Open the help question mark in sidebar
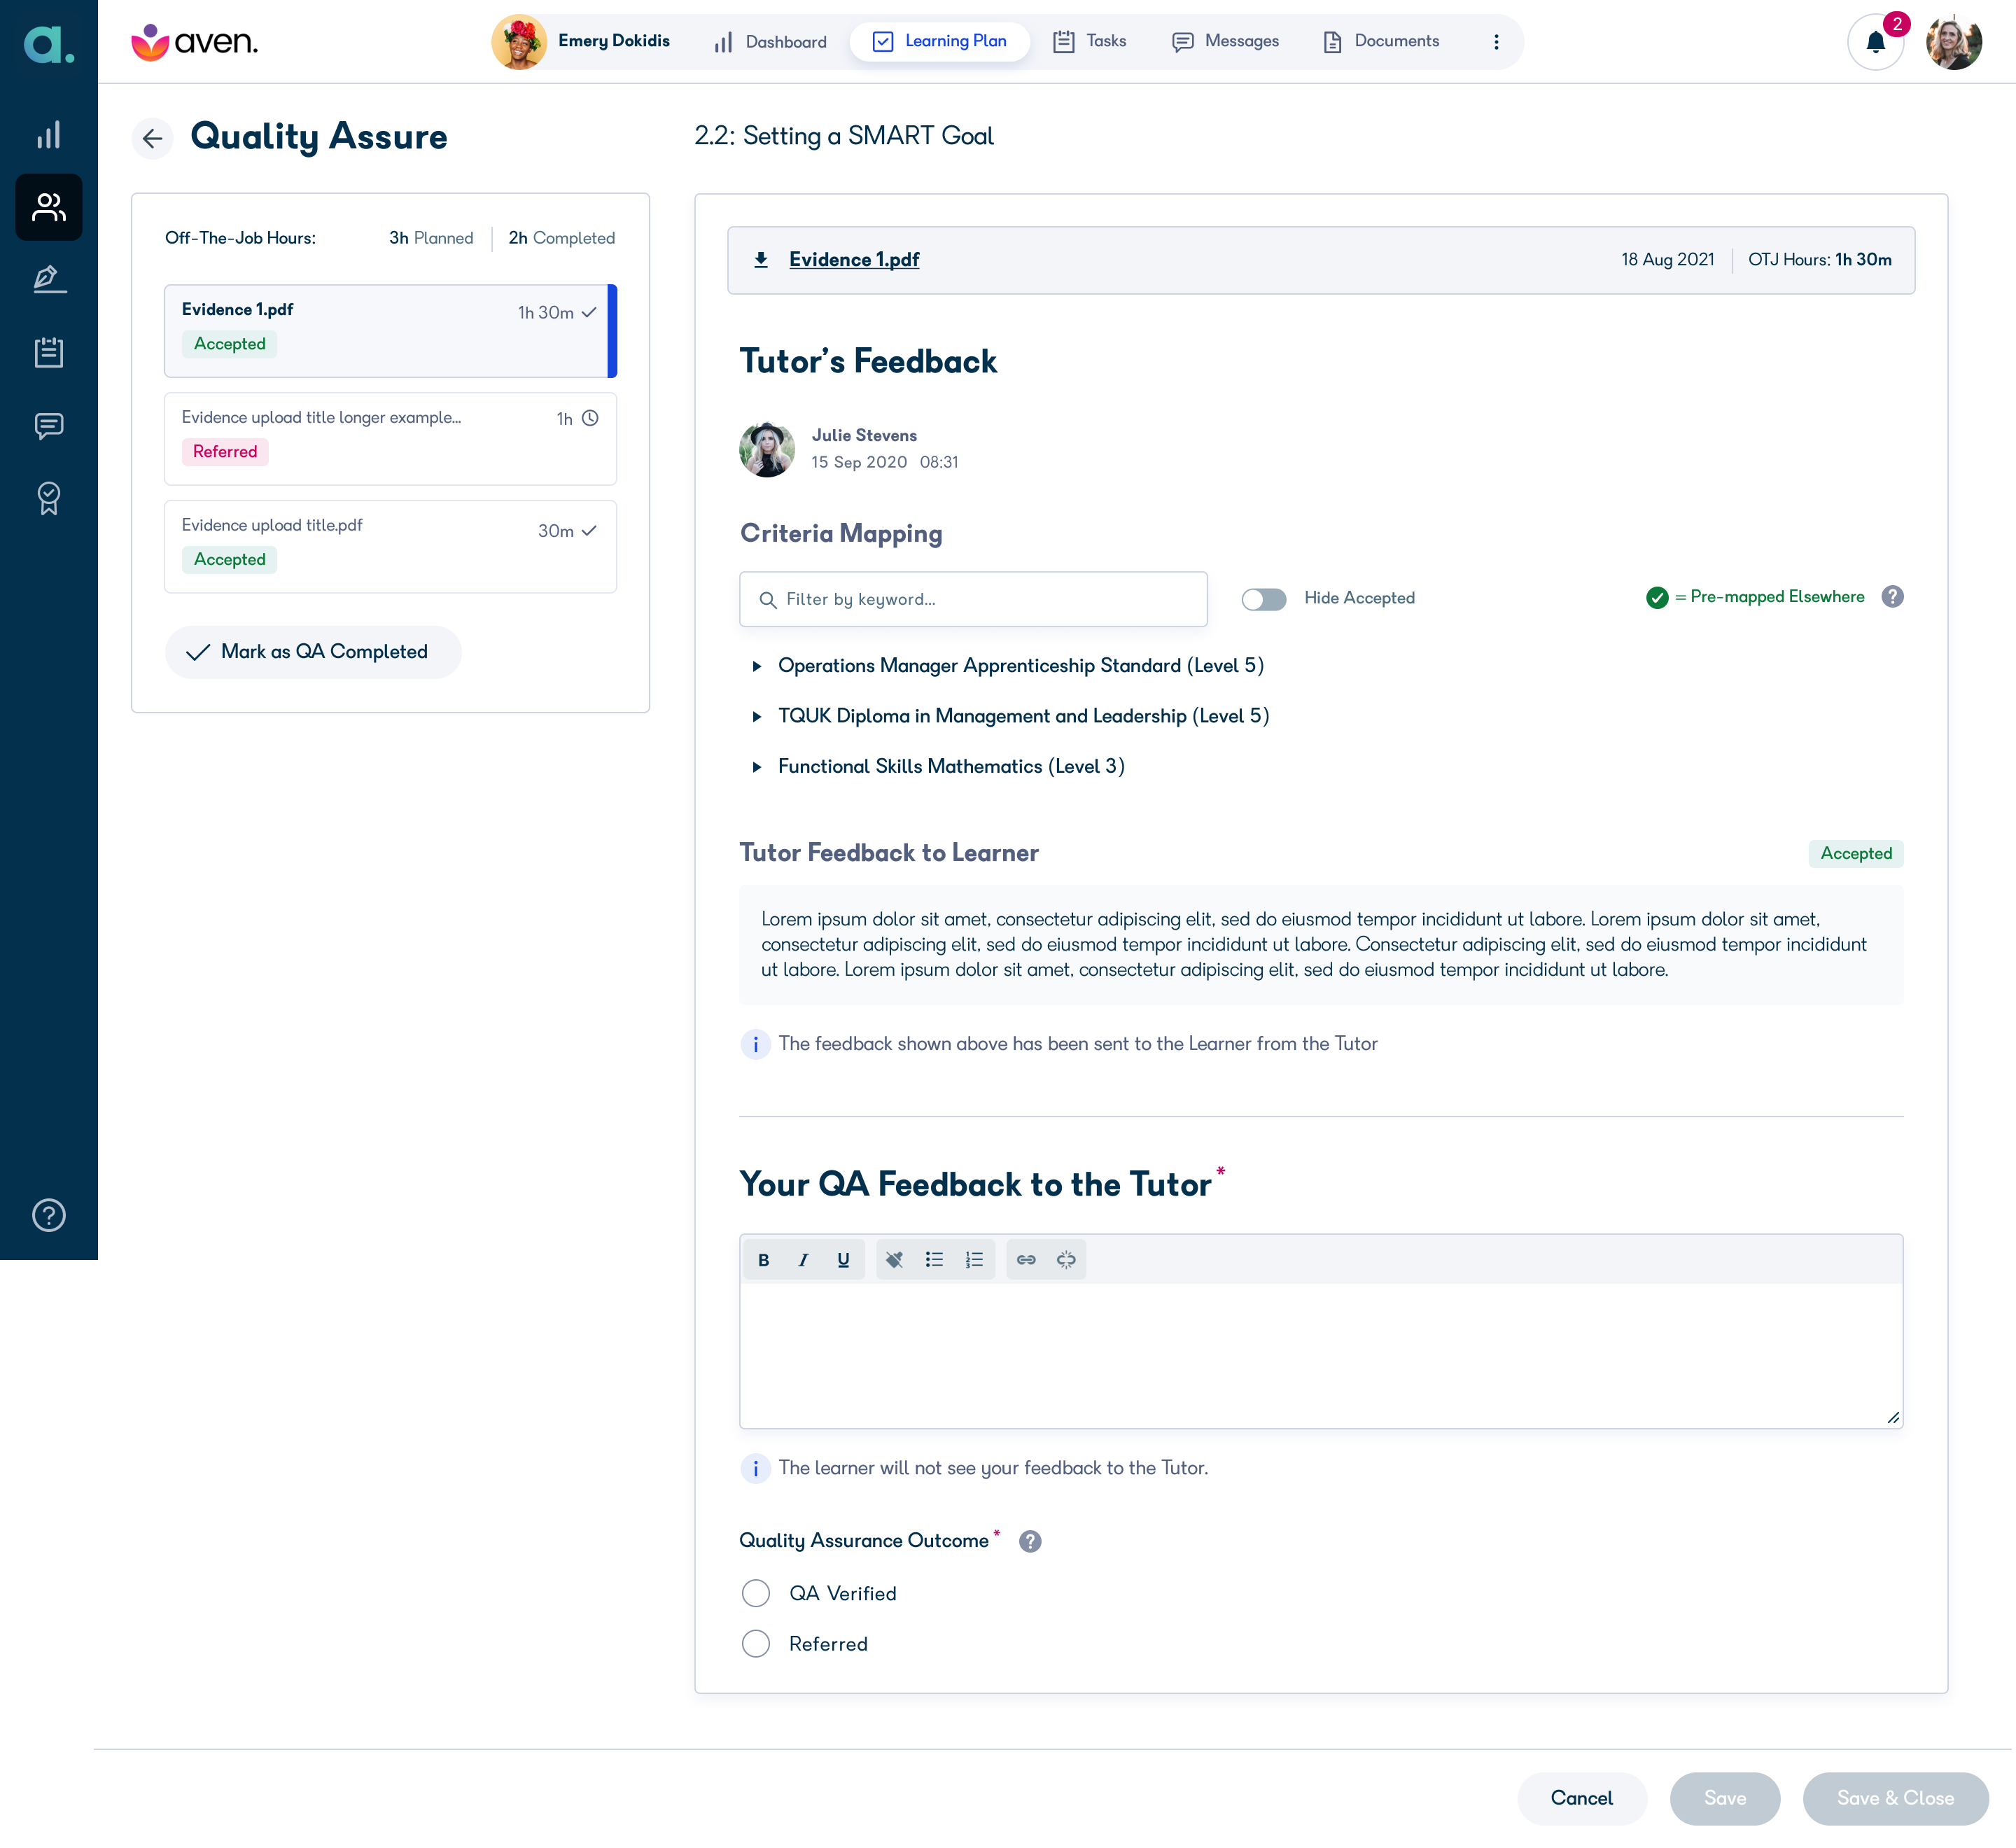Viewport: 2016px width, 1848px height. click(48, 1215)
